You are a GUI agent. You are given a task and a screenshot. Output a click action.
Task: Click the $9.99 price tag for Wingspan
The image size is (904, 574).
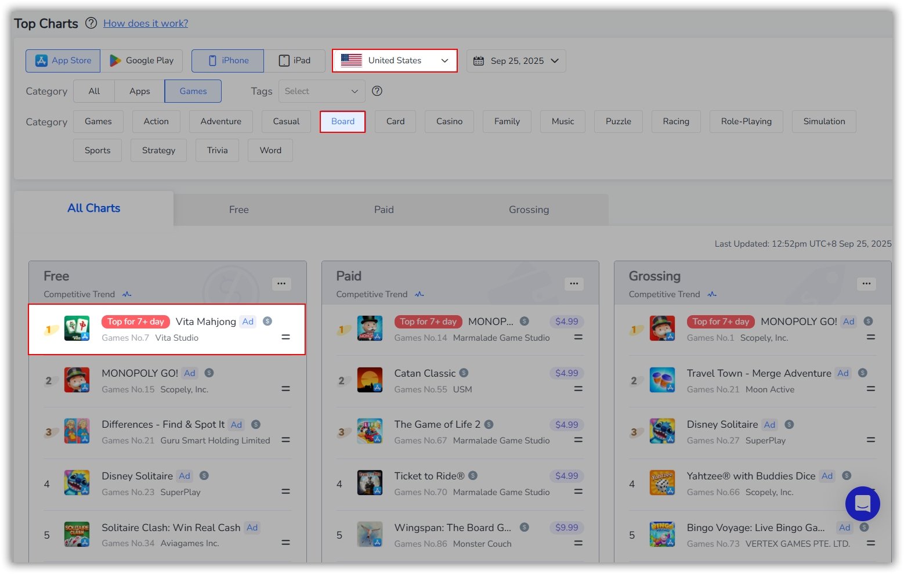pyautogui.click(x=566, y=528)
